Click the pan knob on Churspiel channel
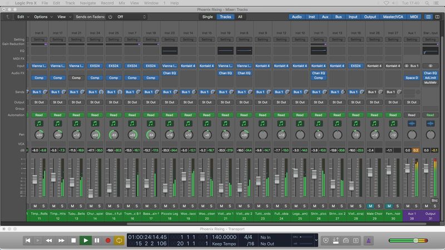Screen dimensions: 445x250 [x=95, y=135]
